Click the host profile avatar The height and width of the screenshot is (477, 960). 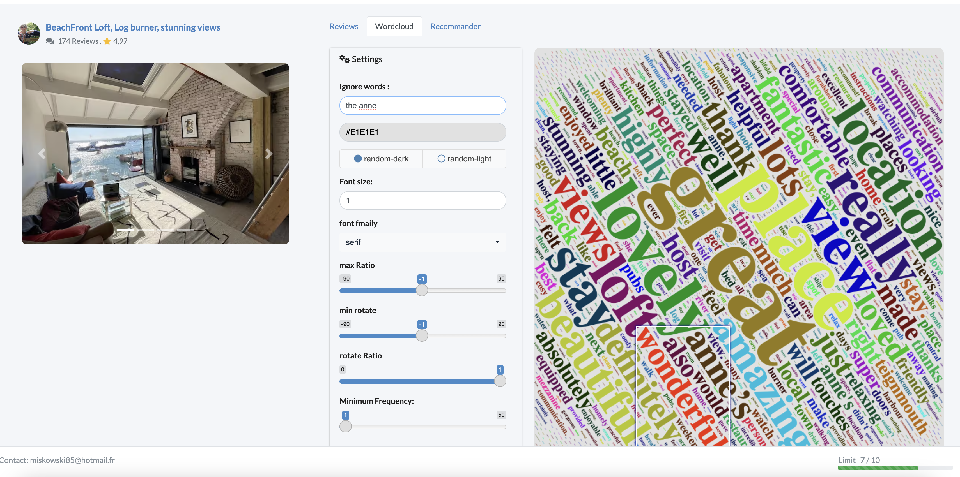point(29,34)
